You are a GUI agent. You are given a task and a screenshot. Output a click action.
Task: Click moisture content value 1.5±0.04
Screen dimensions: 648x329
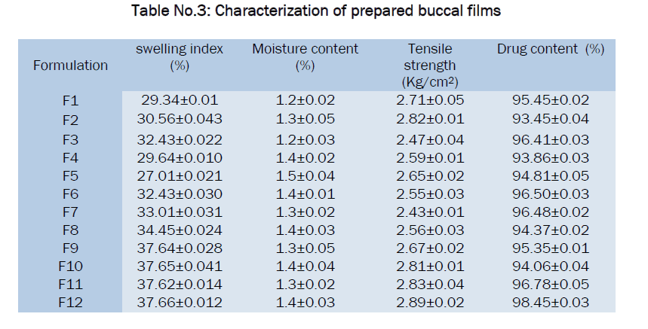click(x=305, y=176)
